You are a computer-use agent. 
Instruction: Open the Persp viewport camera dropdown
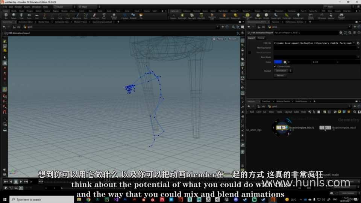pos(221,39)
